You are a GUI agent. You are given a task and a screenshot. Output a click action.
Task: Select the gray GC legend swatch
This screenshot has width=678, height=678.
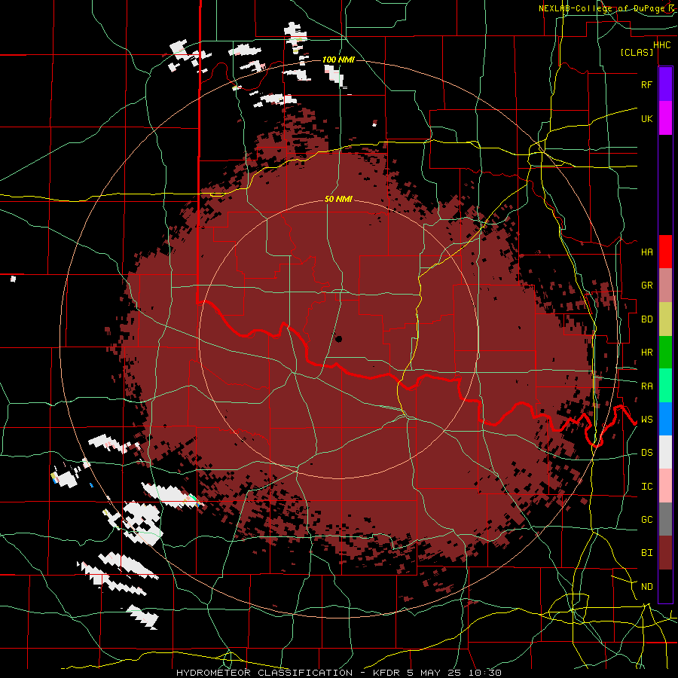665,519
